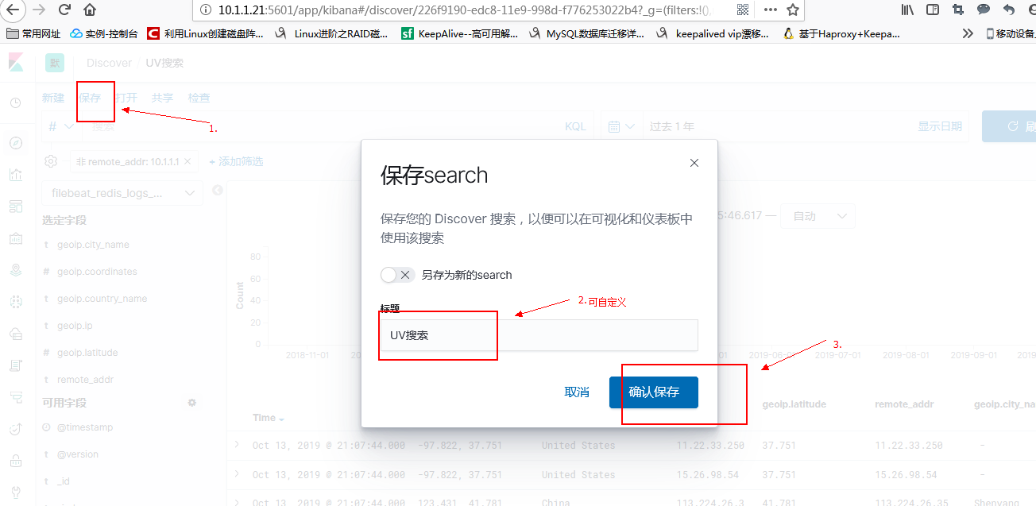Open the saved query # dropdown
The height and width of the screenshot is (506, 1036).
61,126
